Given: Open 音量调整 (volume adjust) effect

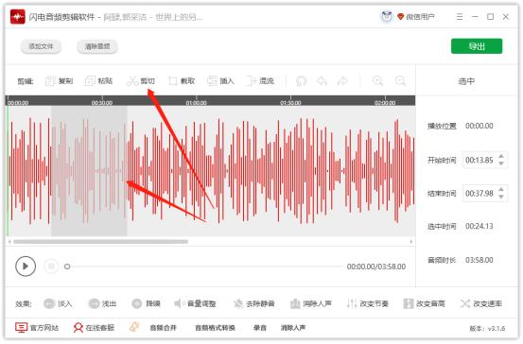Looking at the screenshot, I should point(195,303).
